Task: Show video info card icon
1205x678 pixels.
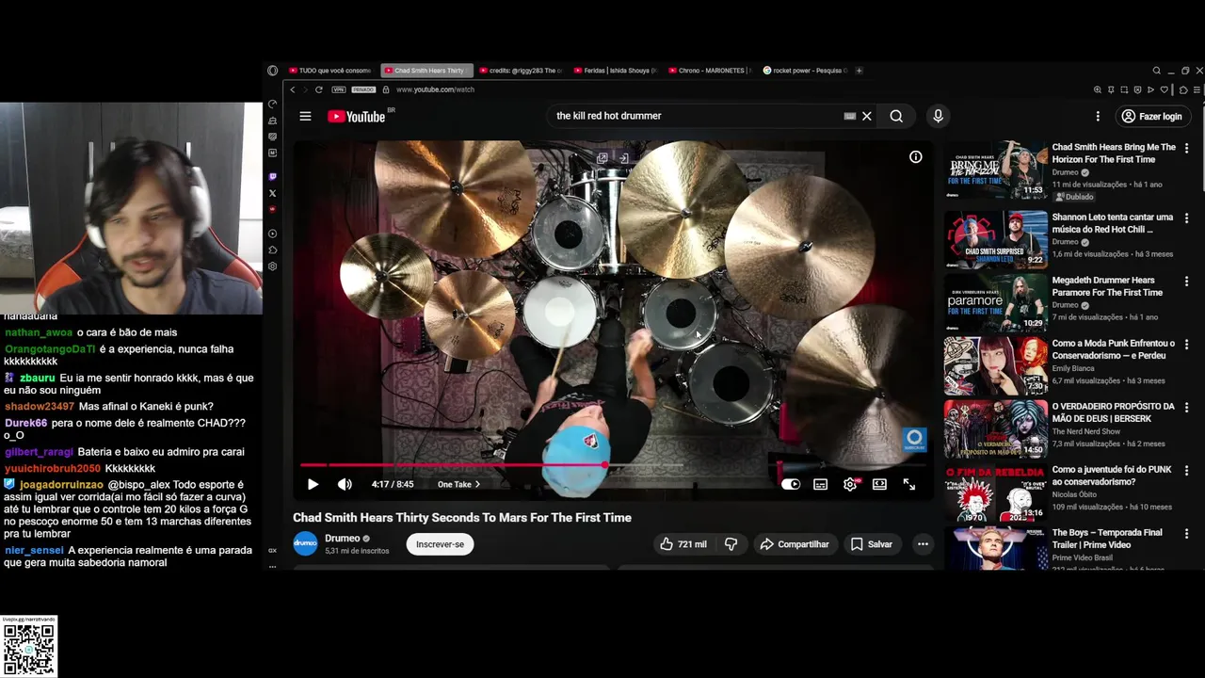Action: pos(915,157)
